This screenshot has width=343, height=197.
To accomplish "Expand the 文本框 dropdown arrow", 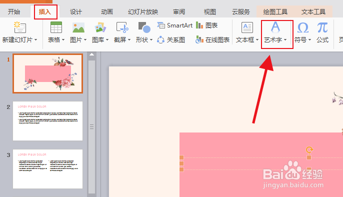I will [257, 40].
